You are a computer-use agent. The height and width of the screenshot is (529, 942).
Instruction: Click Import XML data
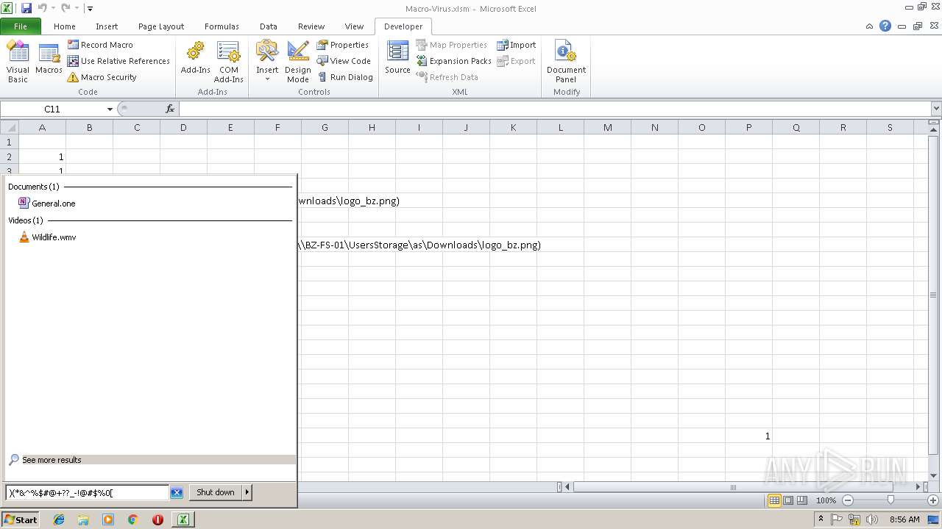click(516, 45)
